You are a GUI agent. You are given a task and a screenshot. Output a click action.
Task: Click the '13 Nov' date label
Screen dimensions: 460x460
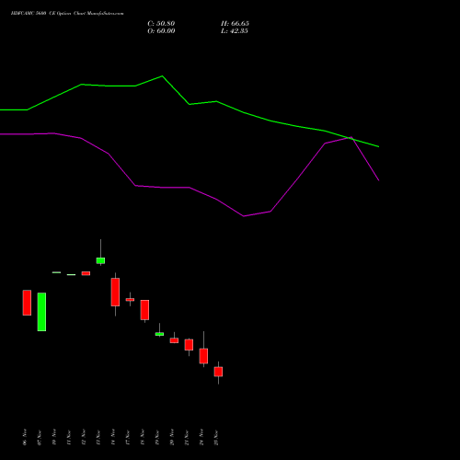(x=98, y=437)
